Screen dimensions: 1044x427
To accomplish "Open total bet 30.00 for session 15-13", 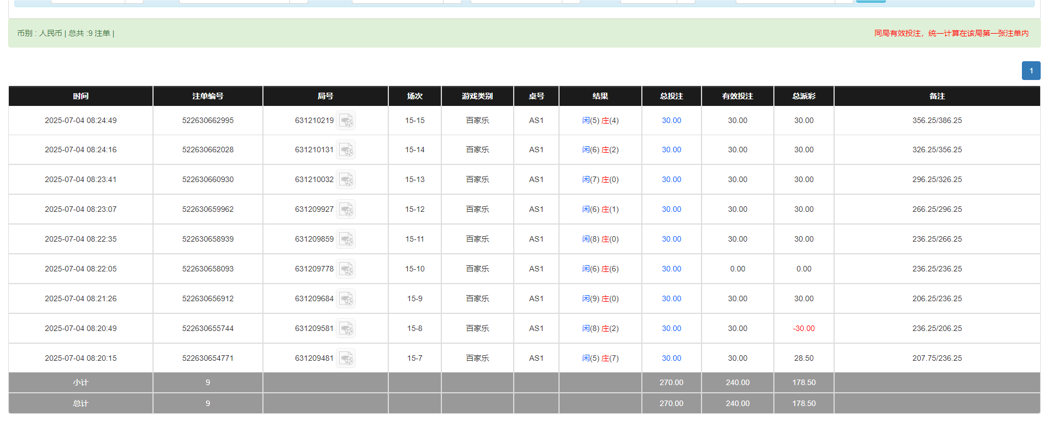I will coord(671,180).
